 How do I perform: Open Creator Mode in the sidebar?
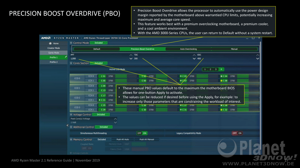(x=53, y=48)
